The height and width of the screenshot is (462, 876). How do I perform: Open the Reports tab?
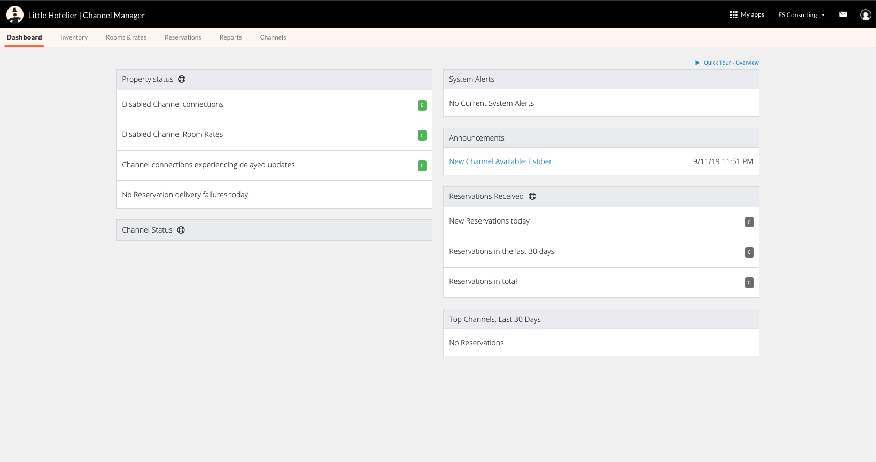(x=230, y=37)
